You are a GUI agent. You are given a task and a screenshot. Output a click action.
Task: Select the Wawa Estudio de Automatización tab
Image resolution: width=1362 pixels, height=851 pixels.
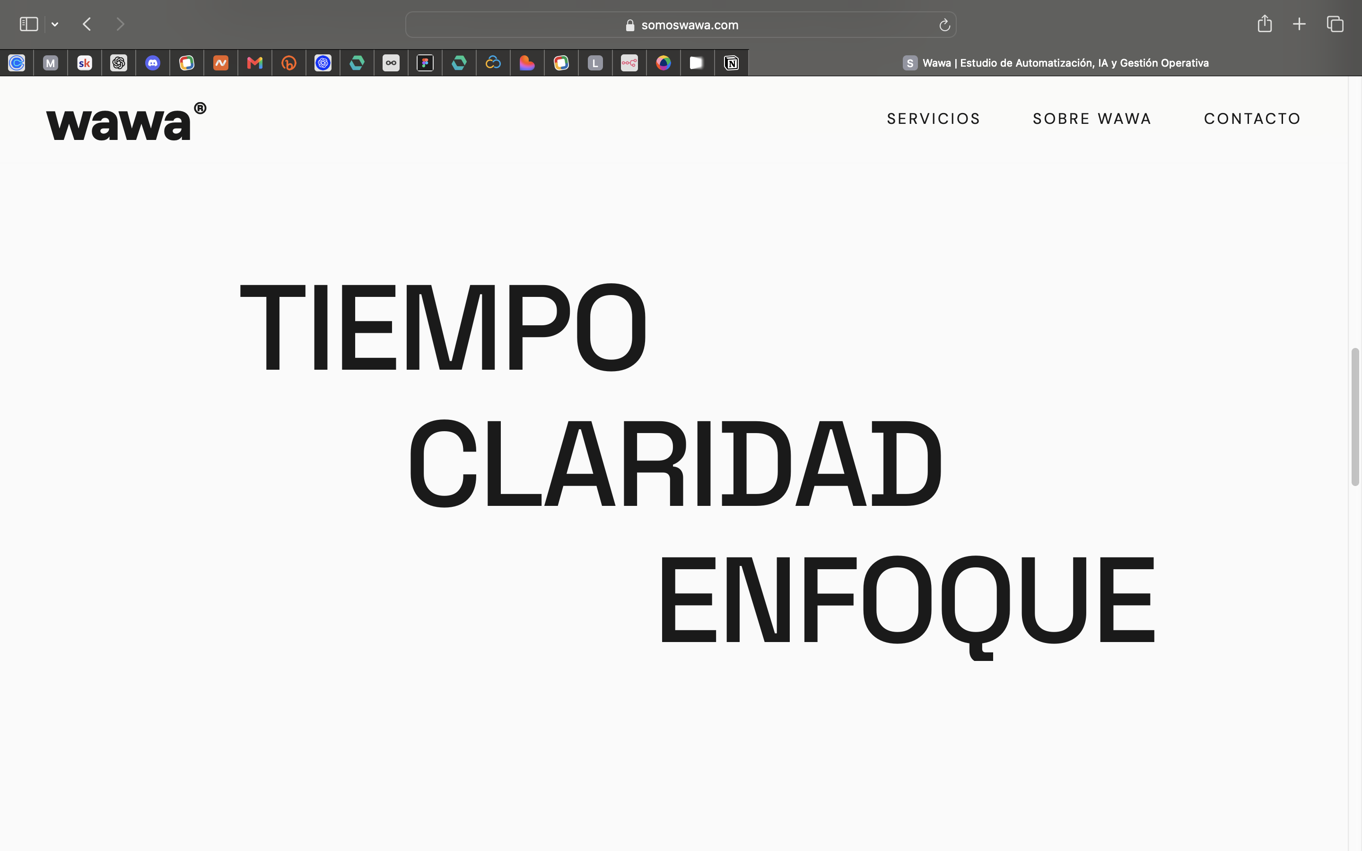tap(1055, 63)
